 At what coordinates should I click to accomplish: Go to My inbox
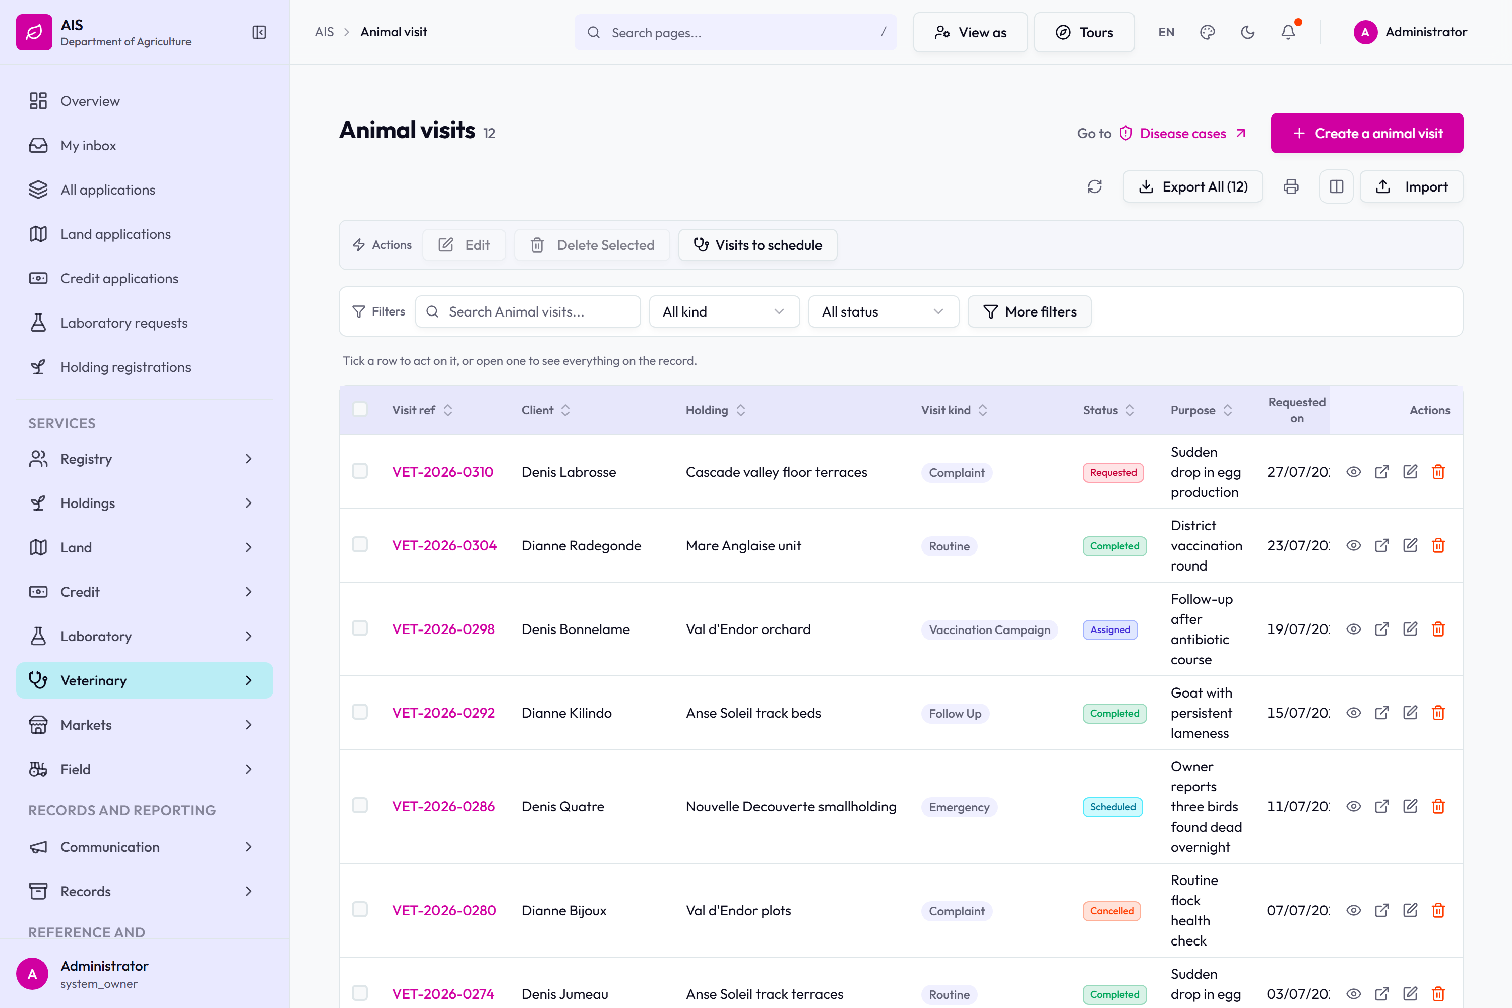coord(144,145)
